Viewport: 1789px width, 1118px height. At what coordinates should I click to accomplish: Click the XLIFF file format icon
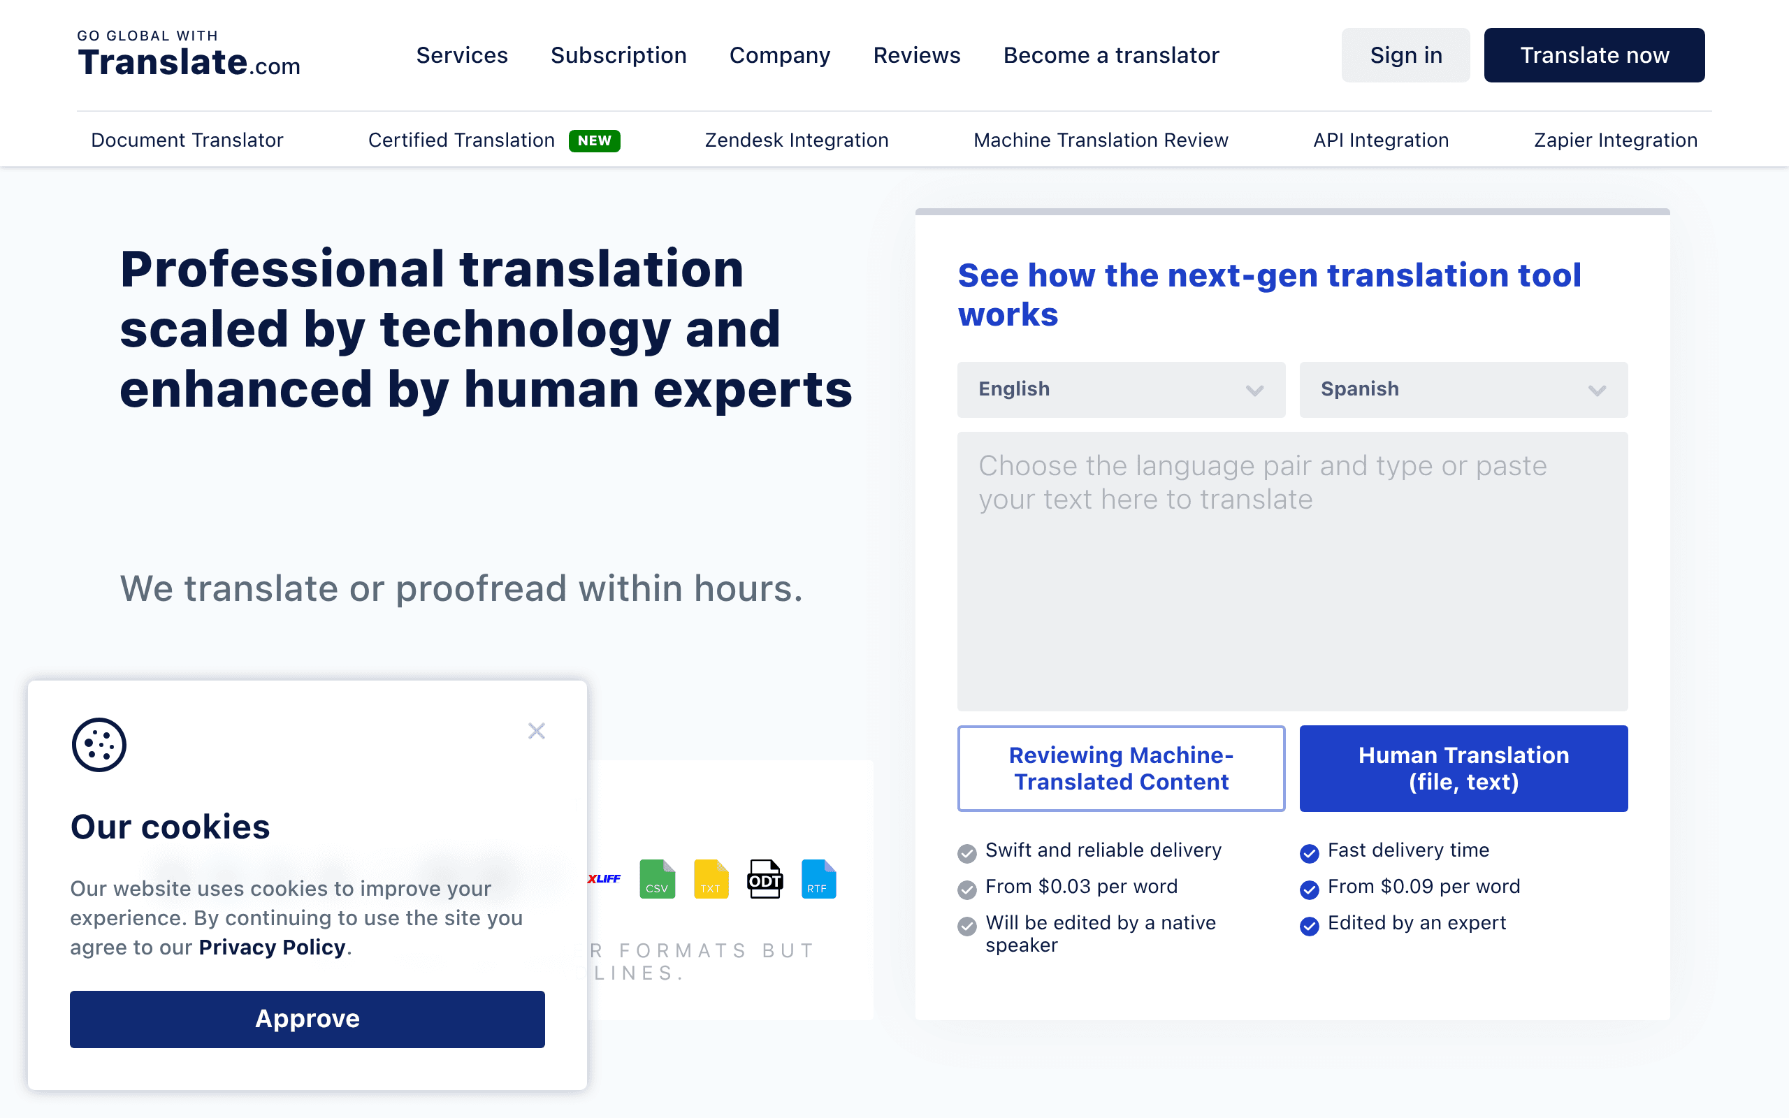(604, 878)
